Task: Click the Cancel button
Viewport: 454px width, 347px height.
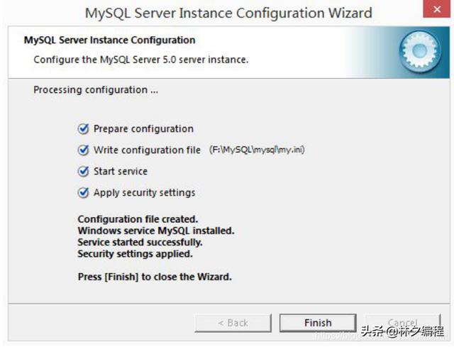Action: tap(403, 323)
